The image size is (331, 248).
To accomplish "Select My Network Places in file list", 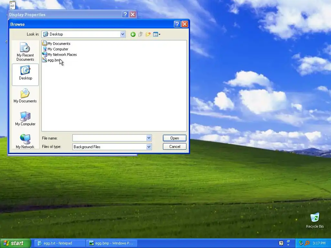I will point(59,54).
